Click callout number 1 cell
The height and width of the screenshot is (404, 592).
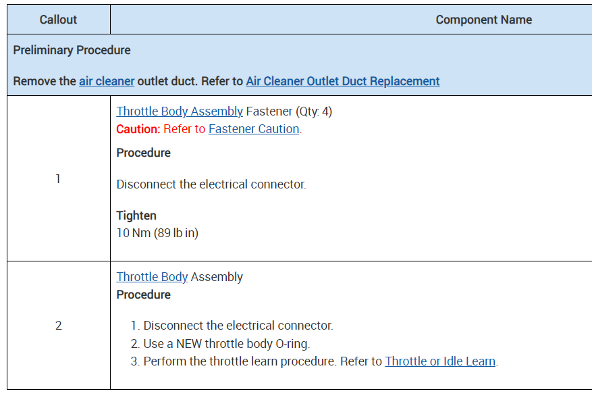[x=58, y=178]
